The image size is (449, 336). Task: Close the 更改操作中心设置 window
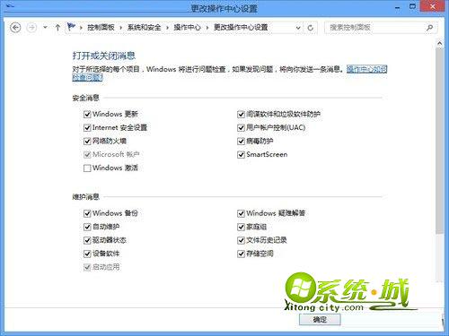(x=432, y=6)
